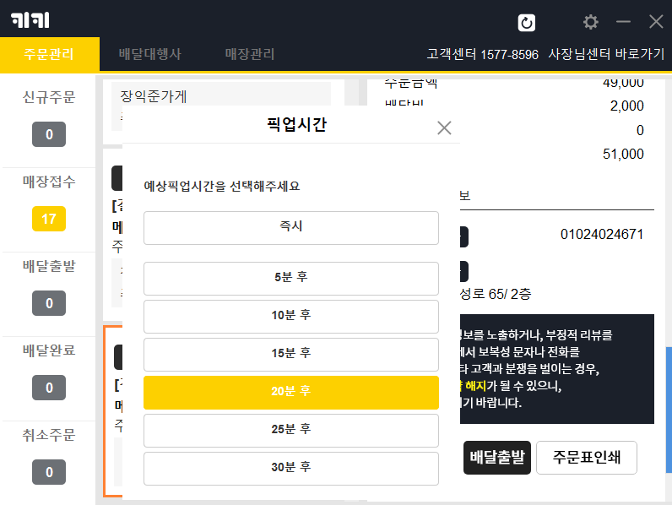Choose 30분 후 pickup time
The height and width of the screenshot is (505, 672).
pyautogui.click(x=291, y=469)
